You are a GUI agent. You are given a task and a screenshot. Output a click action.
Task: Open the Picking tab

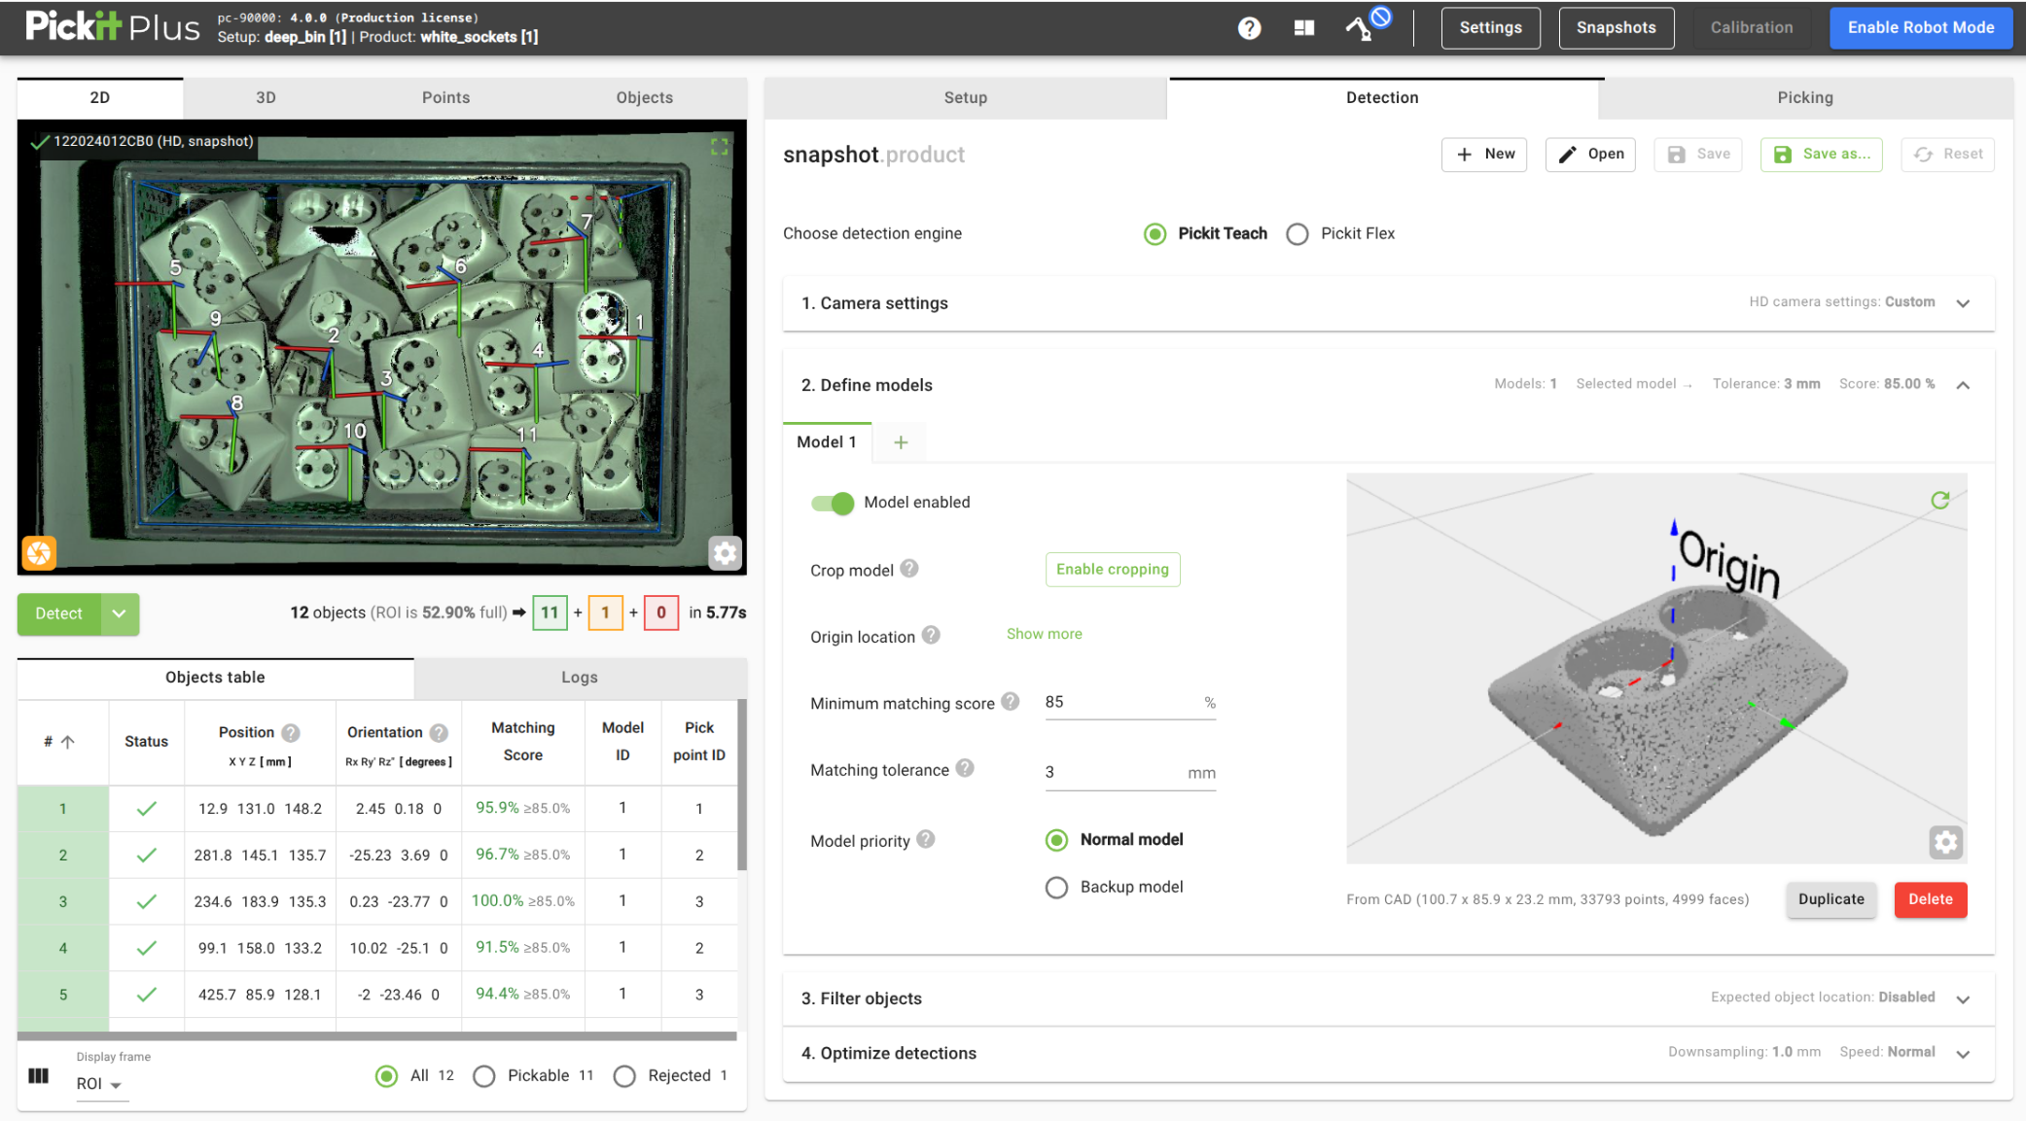[1804, 97]
